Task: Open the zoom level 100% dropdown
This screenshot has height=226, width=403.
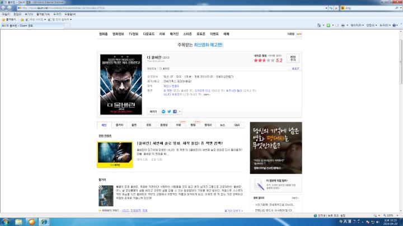Action: [x=391, y=215]
